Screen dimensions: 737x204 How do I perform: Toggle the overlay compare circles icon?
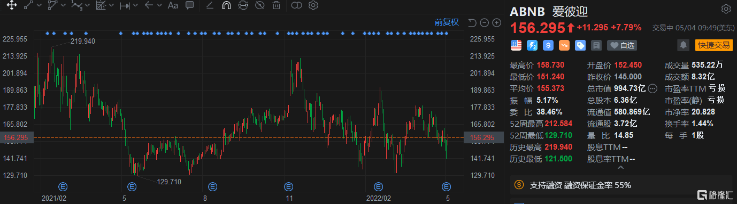pyautogui.click(x=296, y=5)
